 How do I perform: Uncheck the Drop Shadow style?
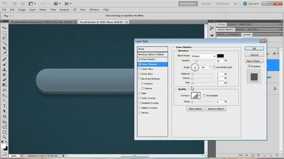point(140,59)
